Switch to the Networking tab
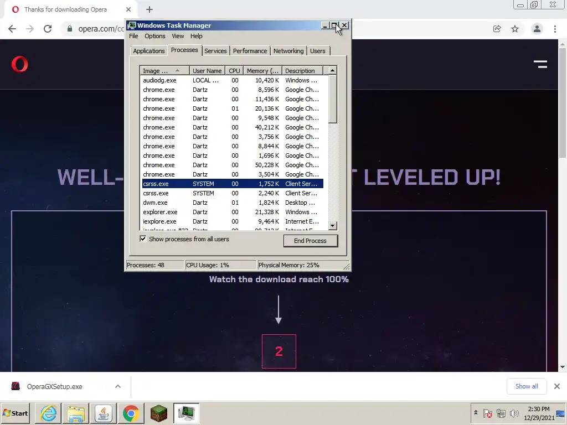This screenshot has height=425, width=567. (288, 51)
